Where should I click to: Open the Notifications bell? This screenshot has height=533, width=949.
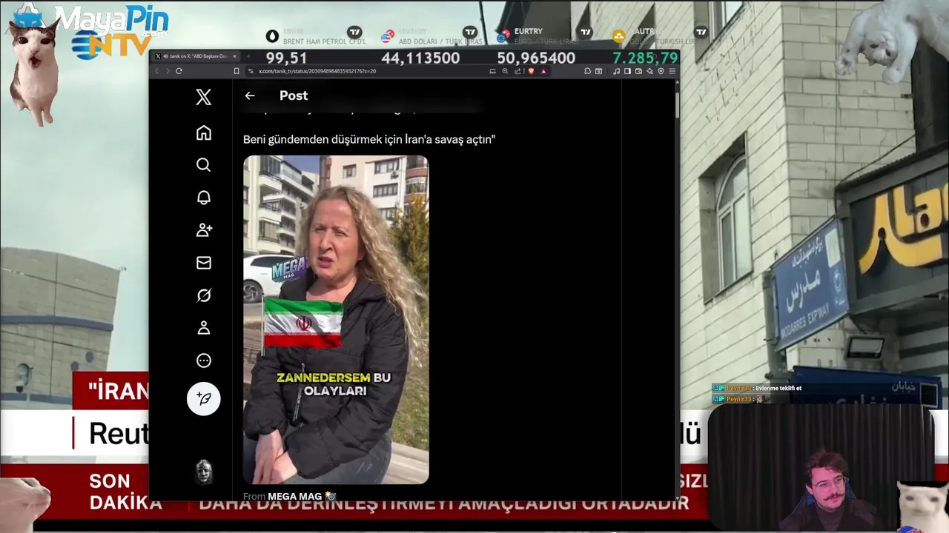(204, 198)
